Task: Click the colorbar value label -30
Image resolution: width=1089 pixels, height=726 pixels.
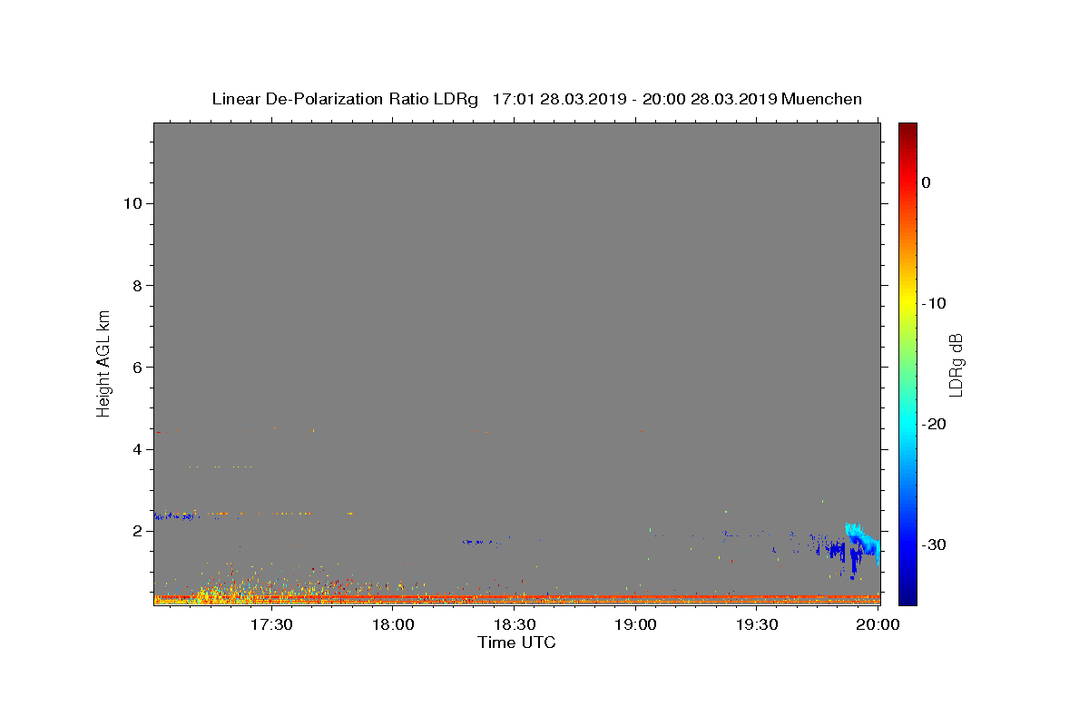Action: coord(935,544)
